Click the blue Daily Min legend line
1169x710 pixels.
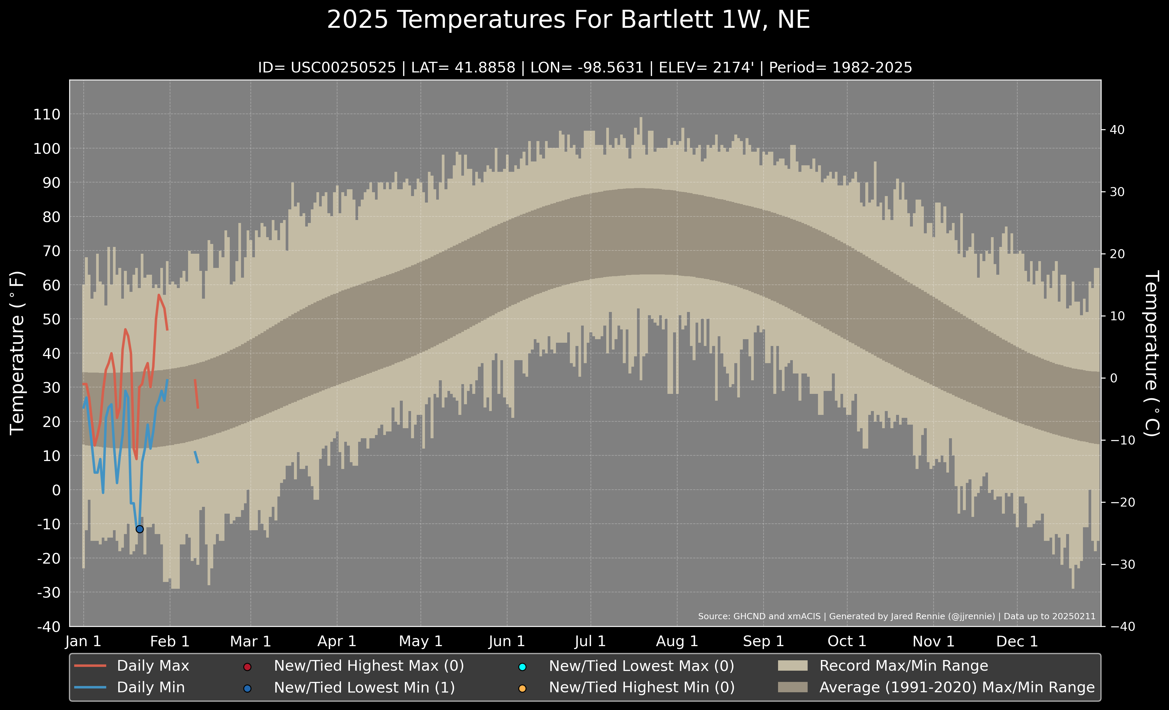tap(90, 687)
